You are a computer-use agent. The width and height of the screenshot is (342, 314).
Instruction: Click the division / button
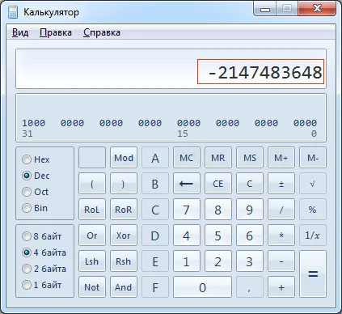coord(281,210)
